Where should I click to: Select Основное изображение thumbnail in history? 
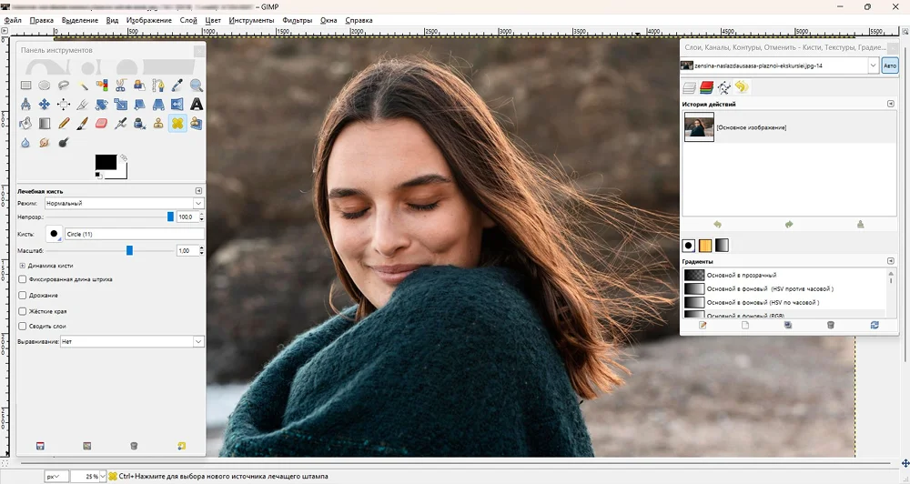click(699, 127)
